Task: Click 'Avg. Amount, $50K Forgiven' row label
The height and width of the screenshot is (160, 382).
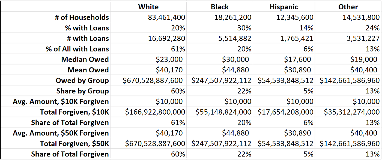Action: click(61, 133)
